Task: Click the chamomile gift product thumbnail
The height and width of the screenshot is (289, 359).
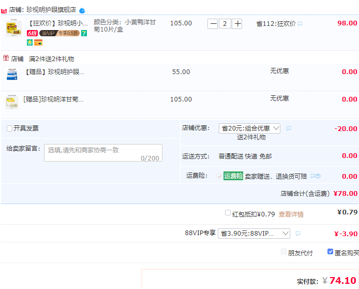Action: [x=12, y=102]
